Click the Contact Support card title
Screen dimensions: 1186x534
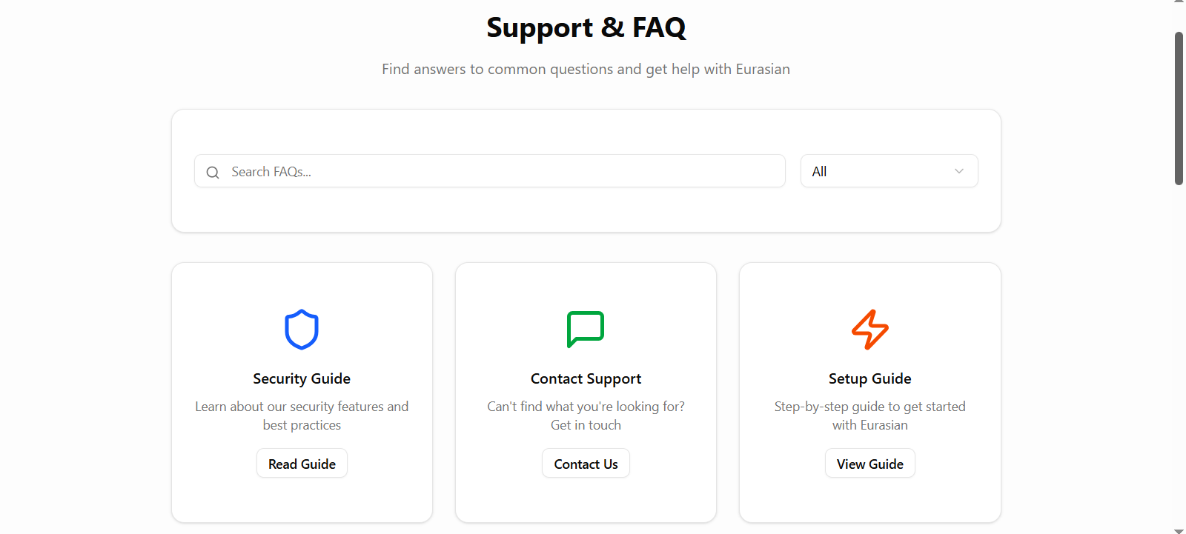click(x=586, y=378)
